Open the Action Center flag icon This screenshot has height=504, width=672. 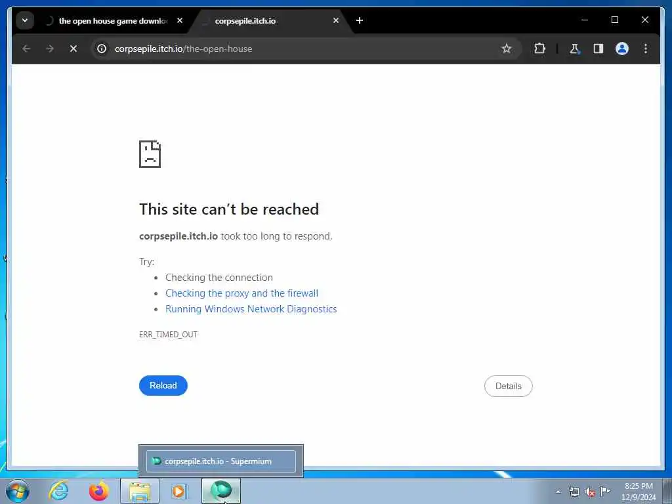coord(606,491)
